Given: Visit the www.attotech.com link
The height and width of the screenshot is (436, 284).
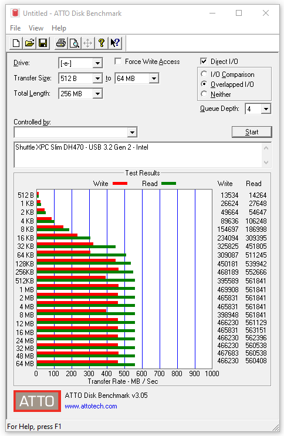Looking at the screenshot, I should (91, 406).
